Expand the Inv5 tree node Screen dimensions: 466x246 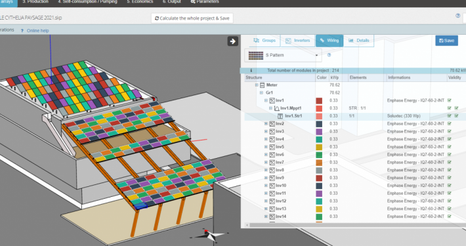point(266,147)
